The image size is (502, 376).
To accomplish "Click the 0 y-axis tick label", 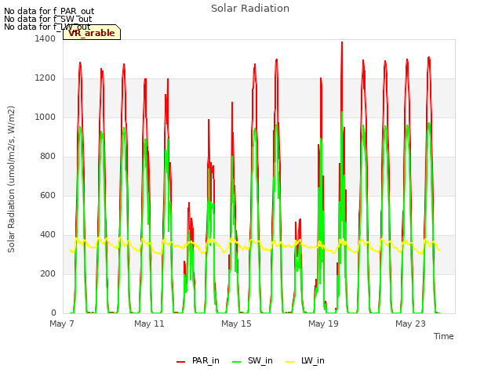I will tap(53, 313).
